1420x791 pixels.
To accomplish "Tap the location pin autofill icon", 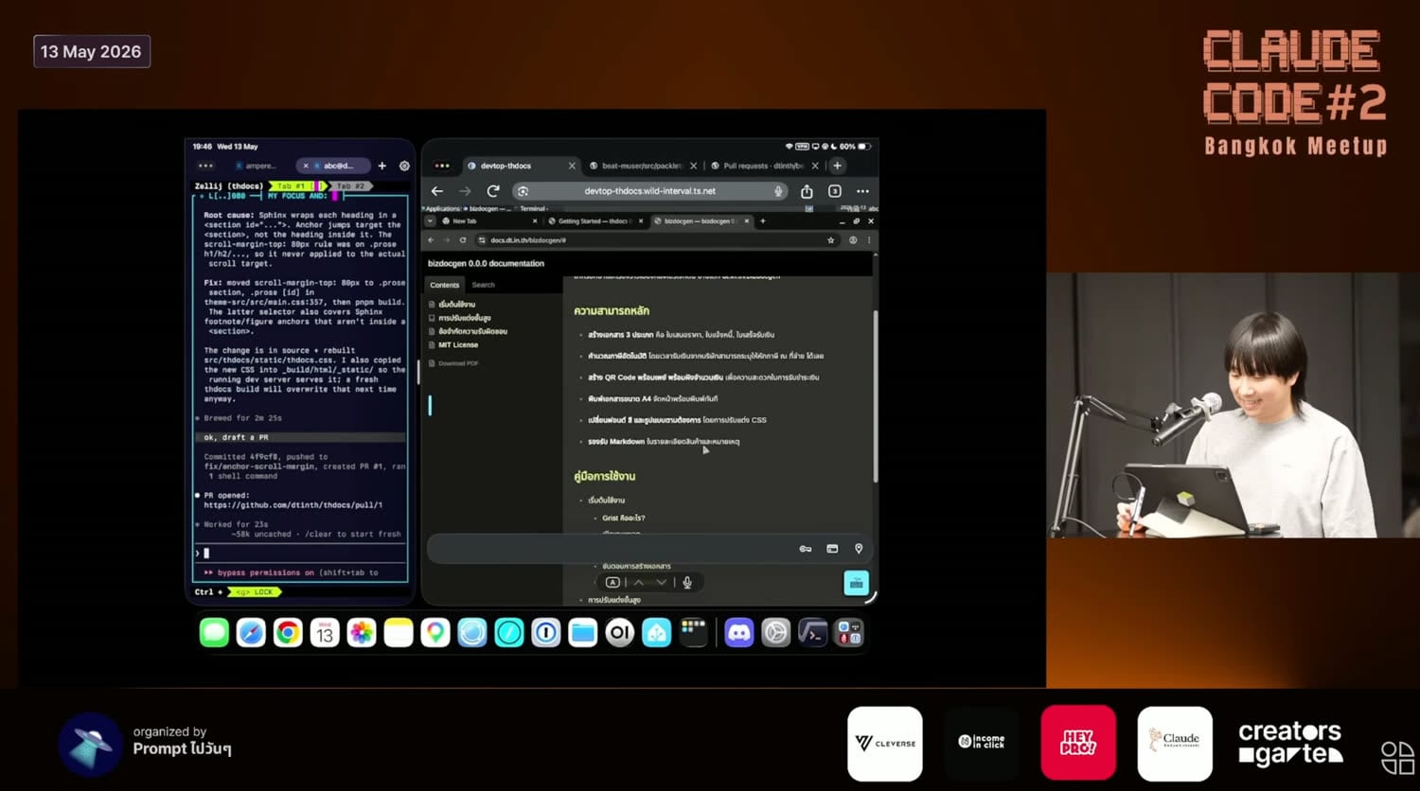I will [x=859, y=549].
